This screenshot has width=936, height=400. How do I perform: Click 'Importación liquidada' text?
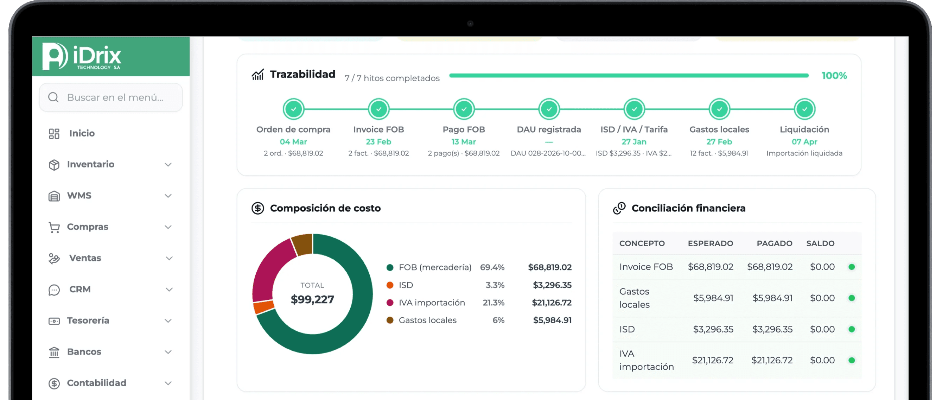(x=804, y=153)
